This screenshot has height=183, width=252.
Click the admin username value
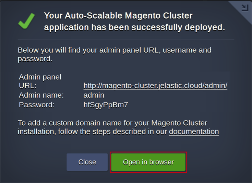[x=94, y=95]
